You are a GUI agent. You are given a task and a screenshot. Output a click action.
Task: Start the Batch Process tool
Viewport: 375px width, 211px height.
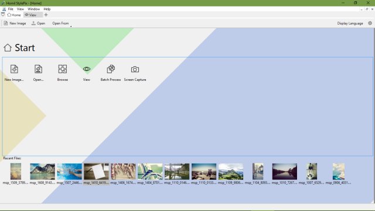[111, 69]
